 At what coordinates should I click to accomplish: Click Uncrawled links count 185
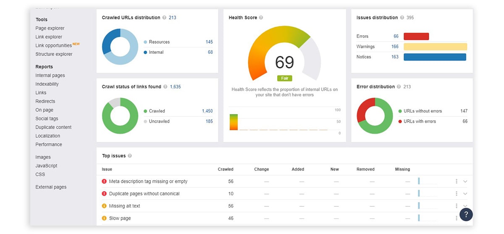pyautogui.click(x=209, y=121)
